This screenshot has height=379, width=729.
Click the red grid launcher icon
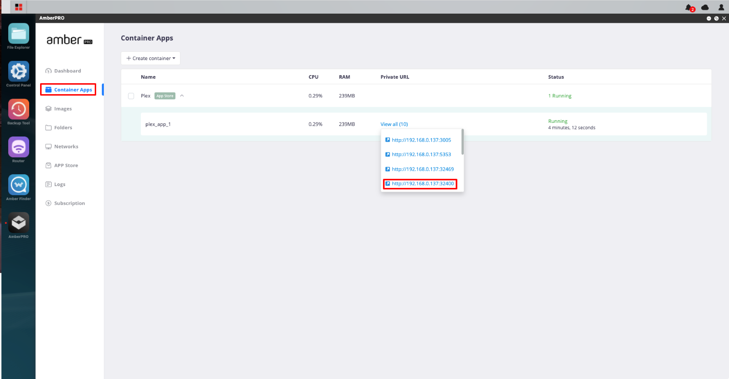(x=19, y=7)
